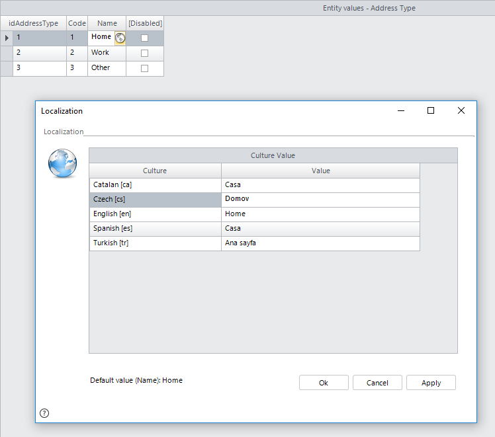Viewport: 495px width, 437px height.
Task: Click the Apply button
Action: [431, 382]
